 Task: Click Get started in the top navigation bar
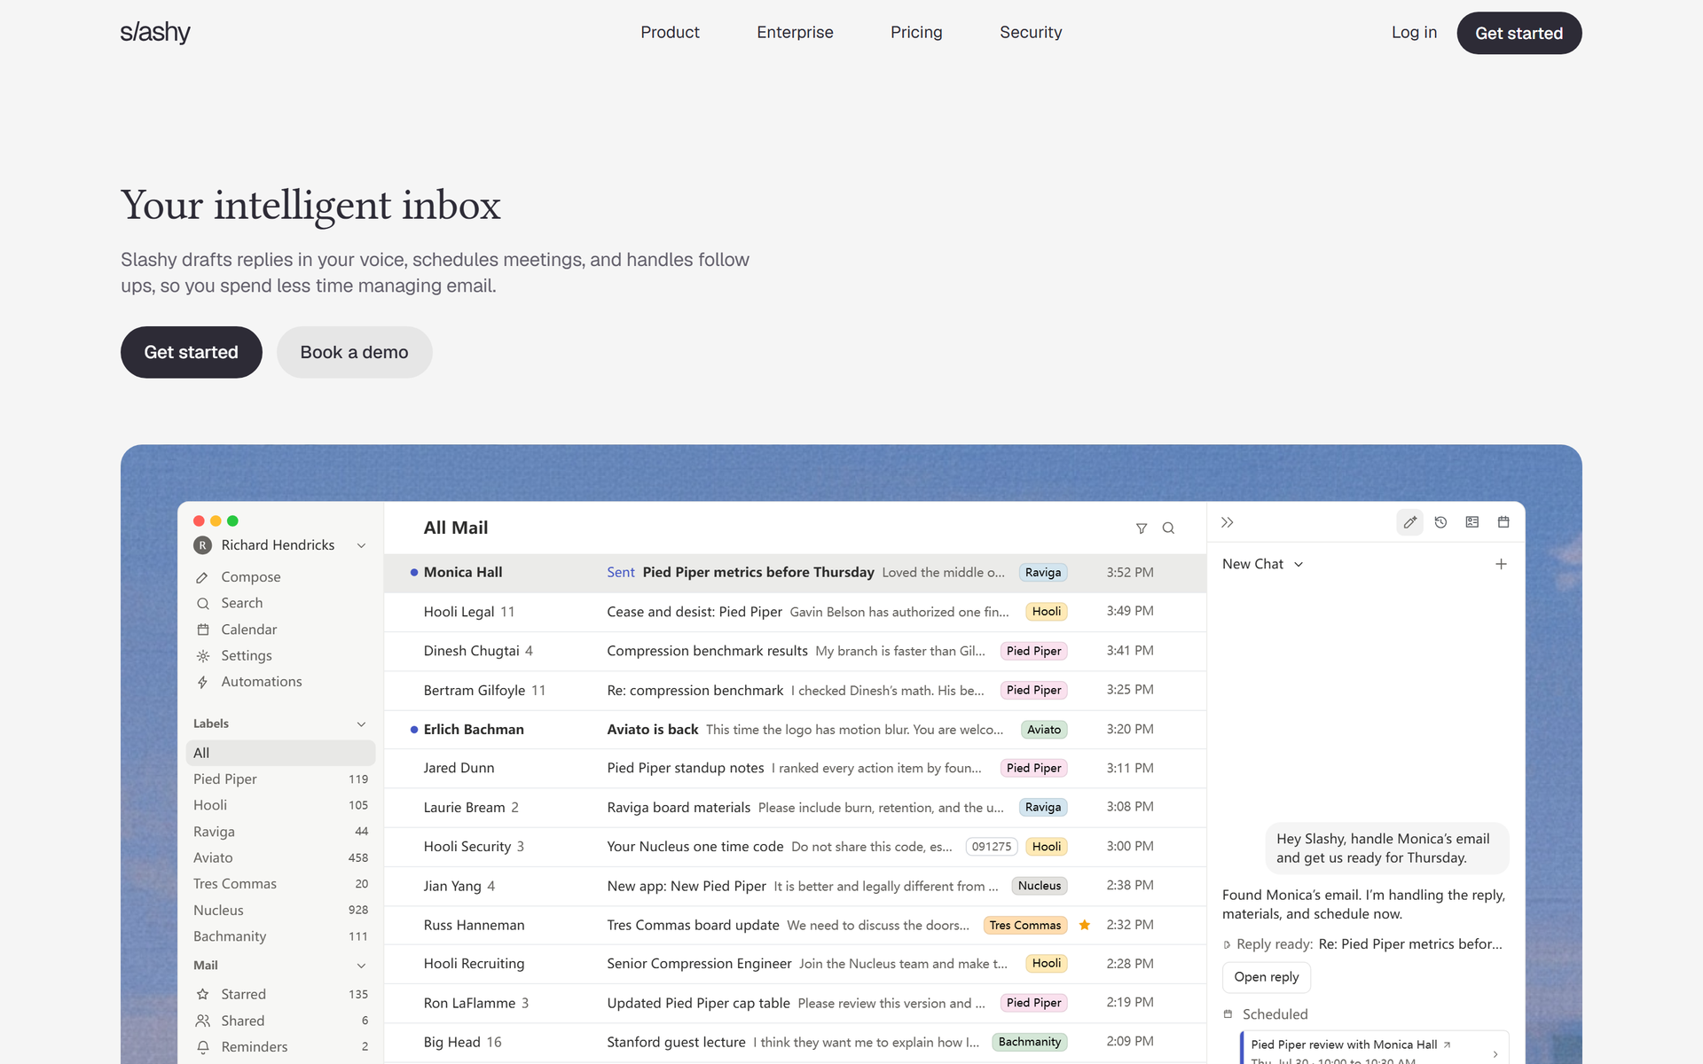coord(1519,33)
